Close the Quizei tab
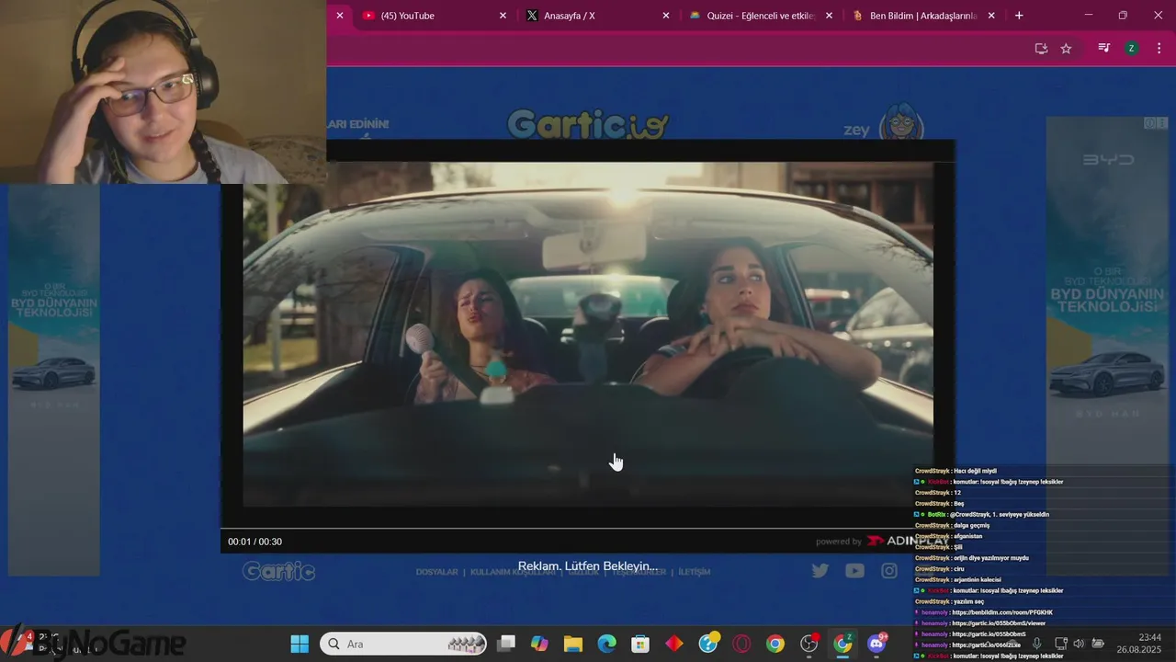Screen dimensions: 1176x662 point(829,16)
